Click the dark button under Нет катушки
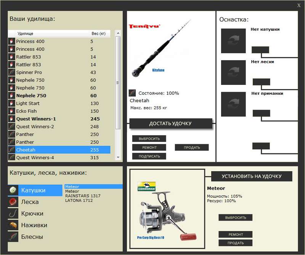The width and height of the screenshot is (305, 255). [x=260, y=50]
